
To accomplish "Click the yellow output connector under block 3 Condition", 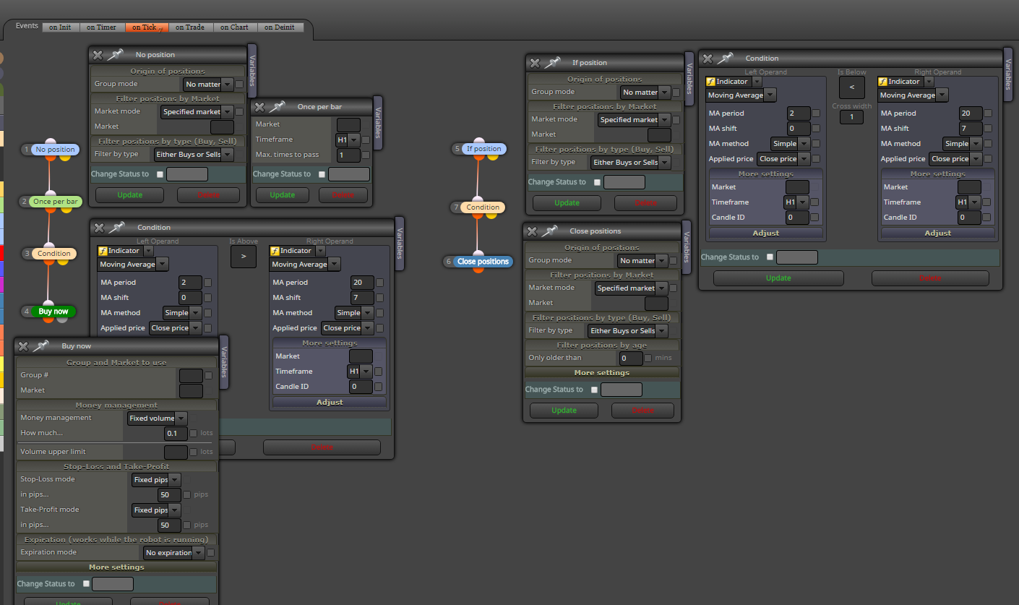I will pos(63,261).
